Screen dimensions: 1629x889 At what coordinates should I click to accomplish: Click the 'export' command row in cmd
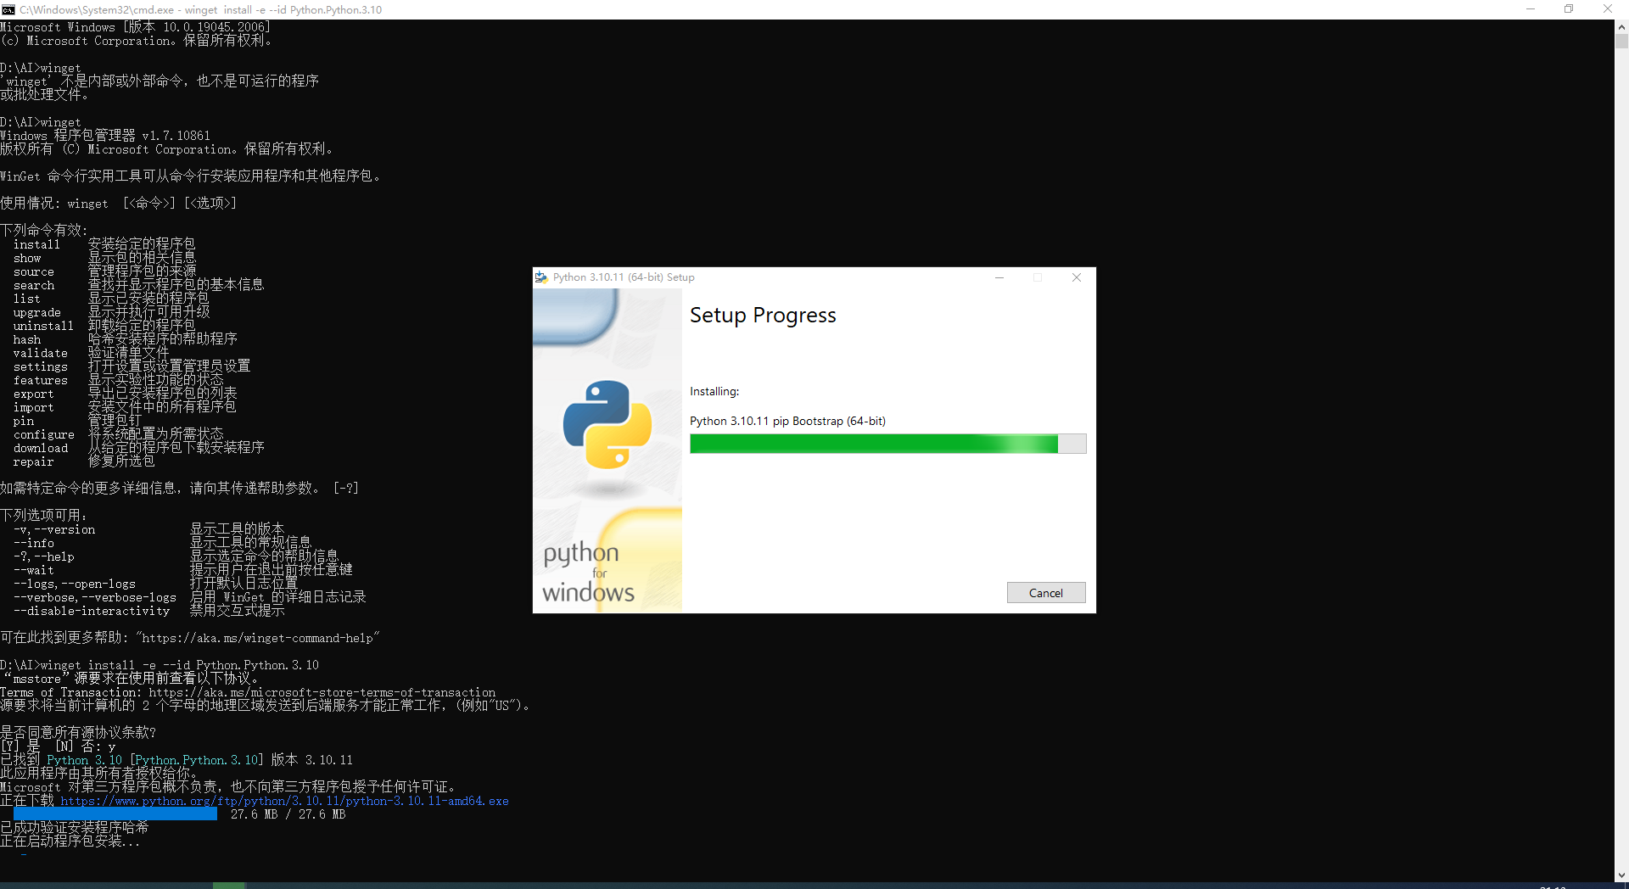click(125, 394)
